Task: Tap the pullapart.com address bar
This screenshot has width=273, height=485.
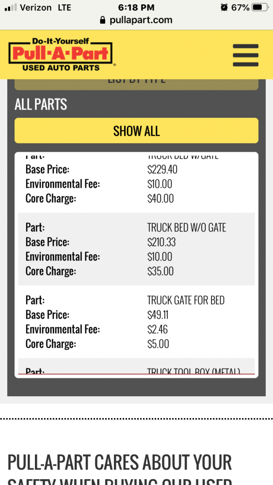Action: [136, 20]
